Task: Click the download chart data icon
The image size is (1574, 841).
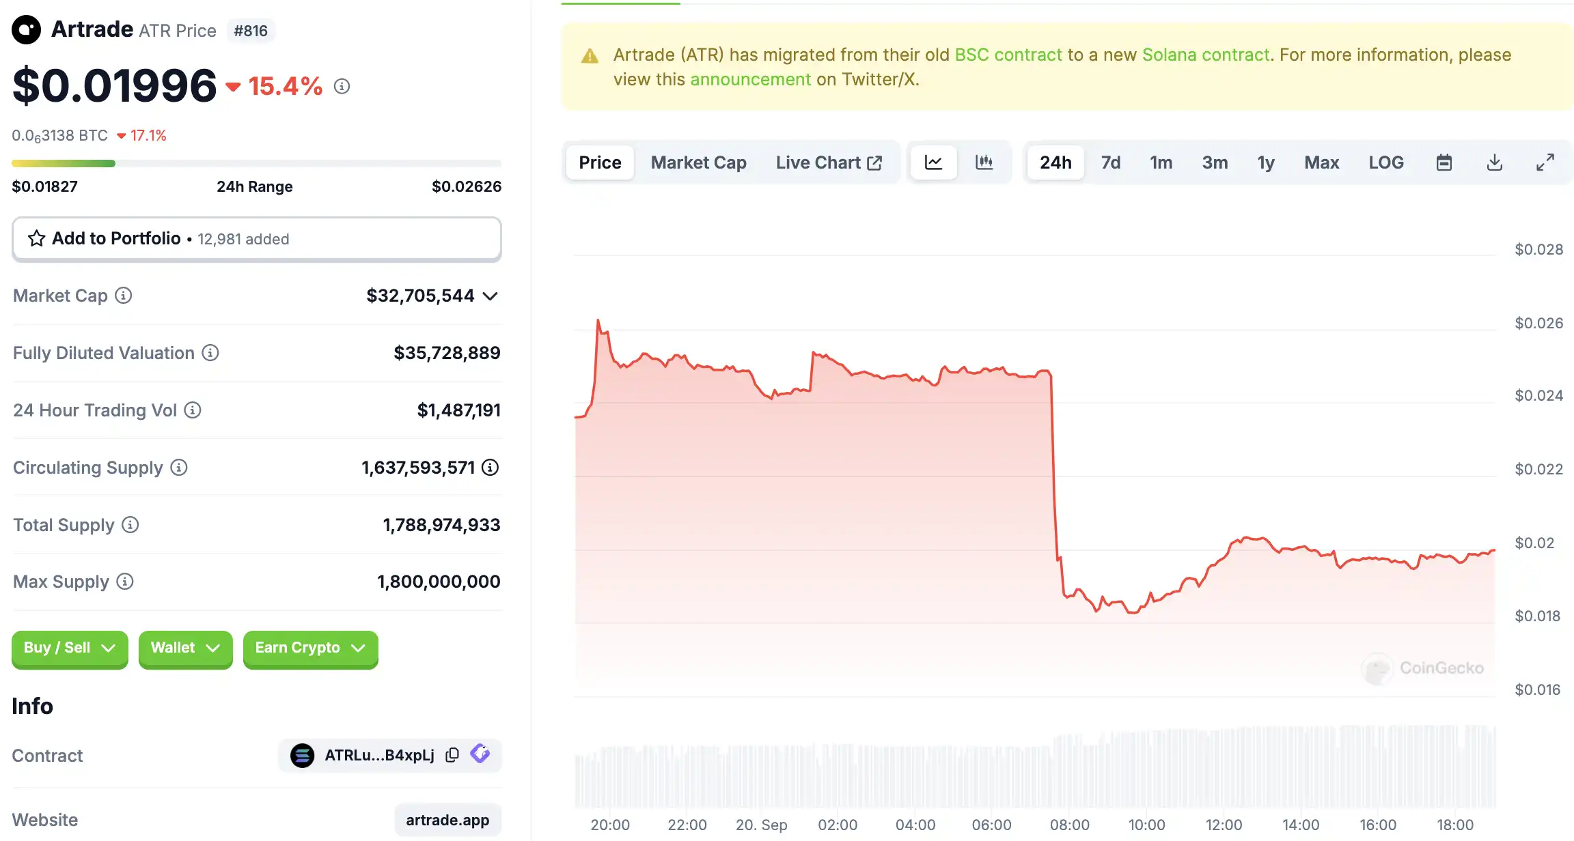Action: point(1495,162)
